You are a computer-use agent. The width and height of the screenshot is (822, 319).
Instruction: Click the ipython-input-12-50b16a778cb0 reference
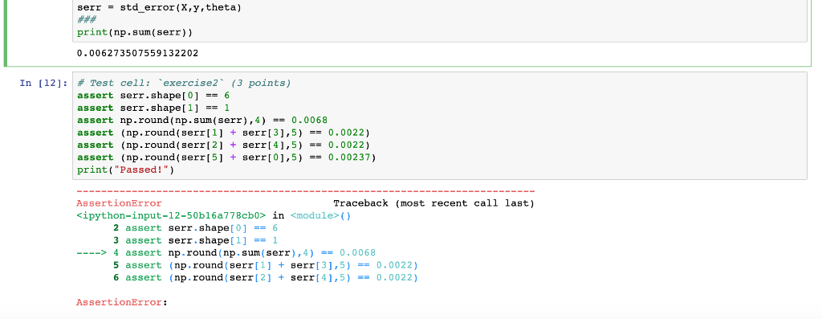tap(172, 215)
